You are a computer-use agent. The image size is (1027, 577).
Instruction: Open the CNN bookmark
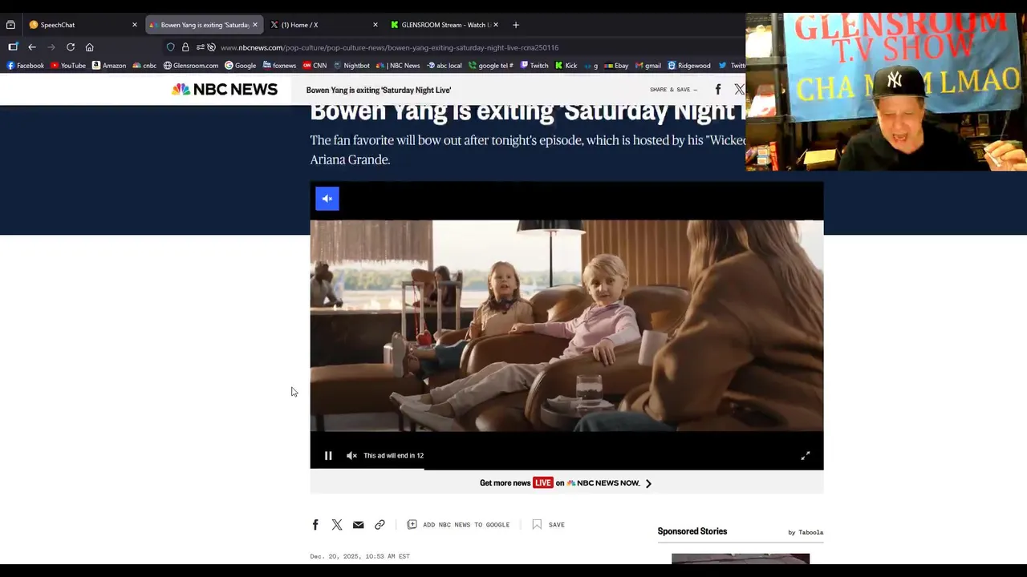tap(315, 66)
